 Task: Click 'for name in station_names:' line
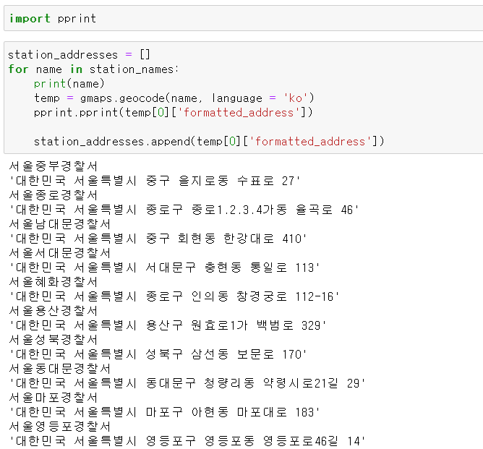click(93, 69)
